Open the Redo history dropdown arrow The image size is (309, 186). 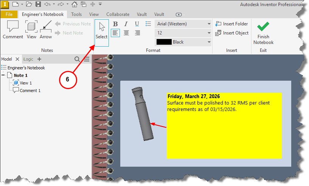(x=67, y=4)
